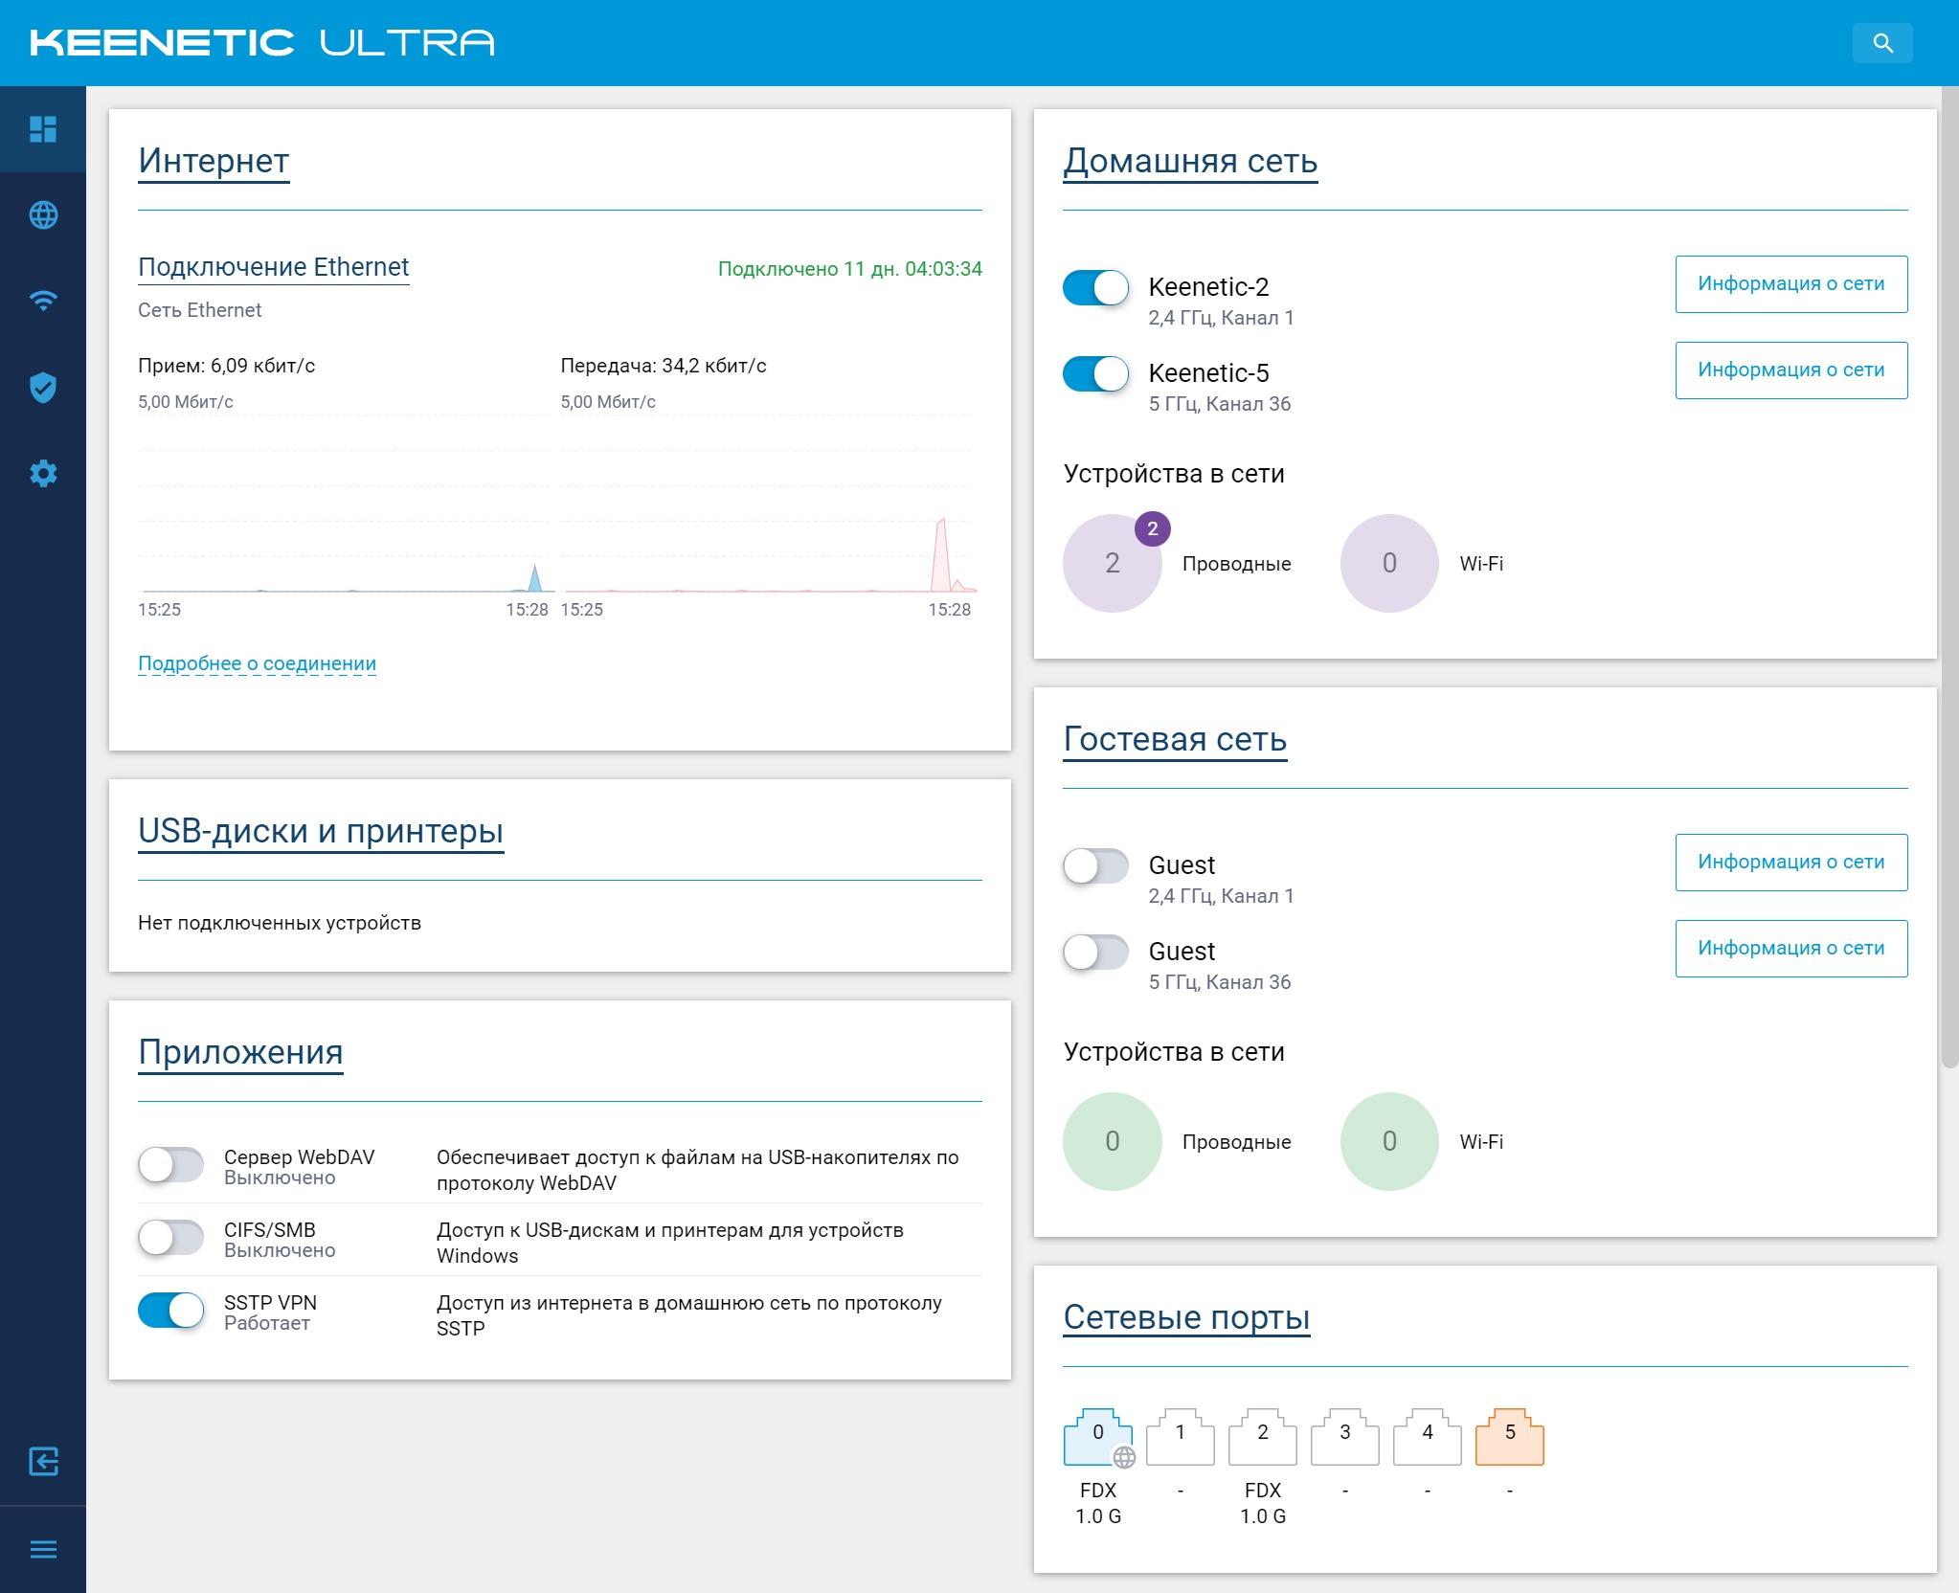
Task: Open the Wi-Fi icon in sidebar
Action: pos(43,302)
